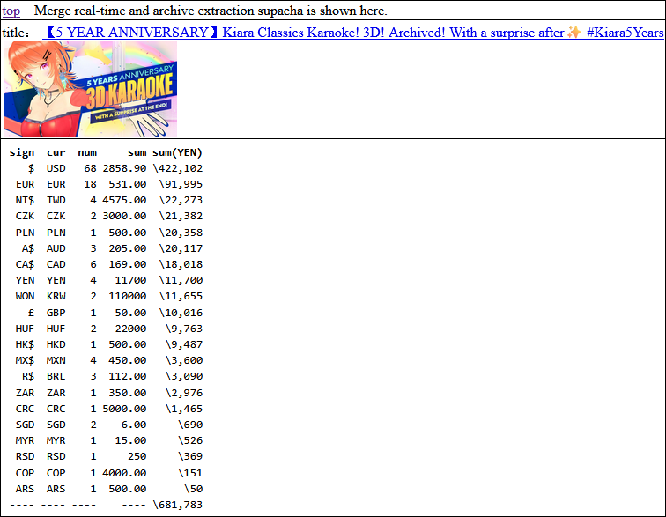This screenshot has height=517, width=666.
Task: Click the MXN currency code
Action: (56, 360)
